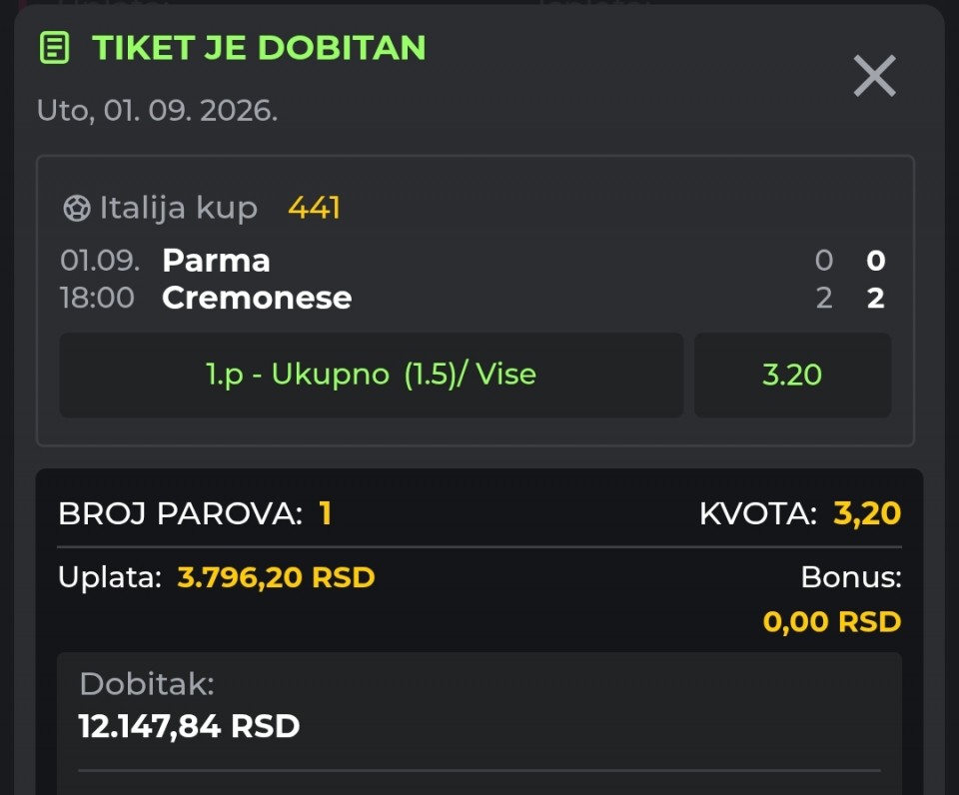
Task: Click the match time 18:00
Action: 97,298
